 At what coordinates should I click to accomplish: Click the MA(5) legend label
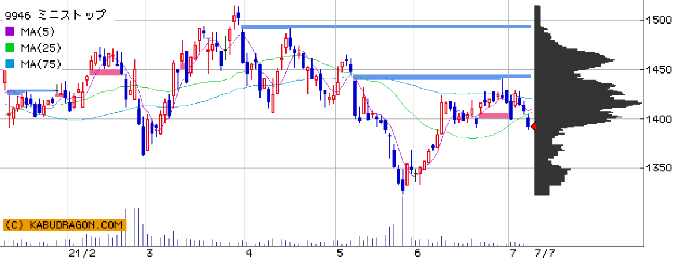click(x=39, y=32)
